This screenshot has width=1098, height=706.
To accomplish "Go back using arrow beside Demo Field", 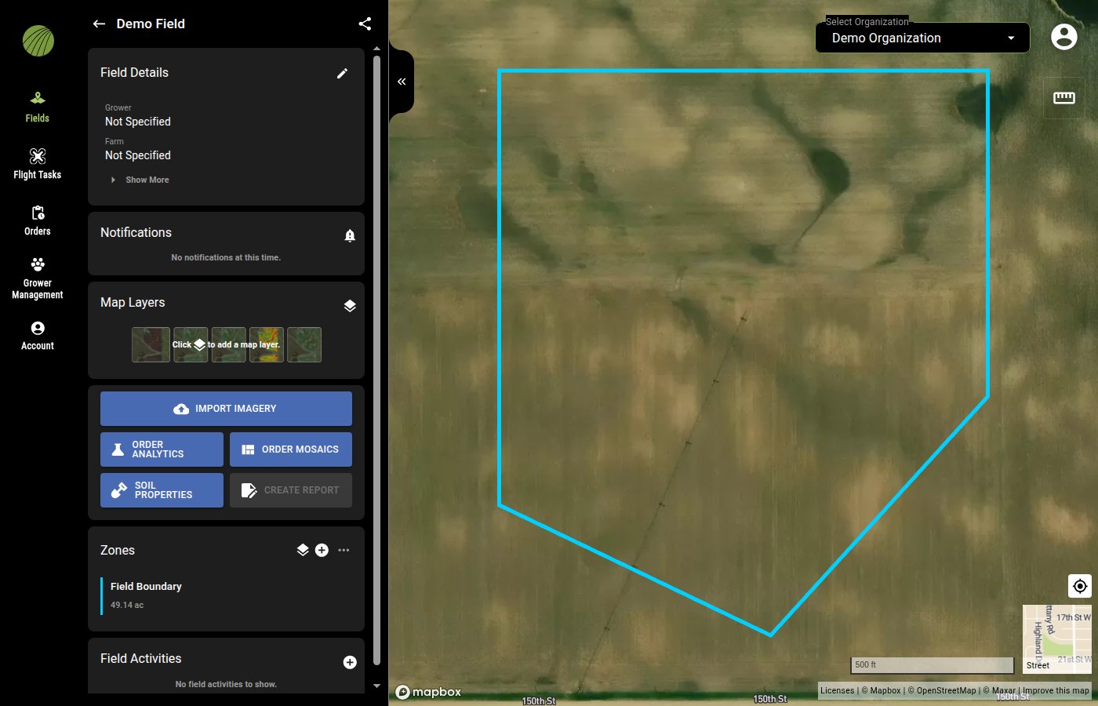I will (x=99, y=24).
